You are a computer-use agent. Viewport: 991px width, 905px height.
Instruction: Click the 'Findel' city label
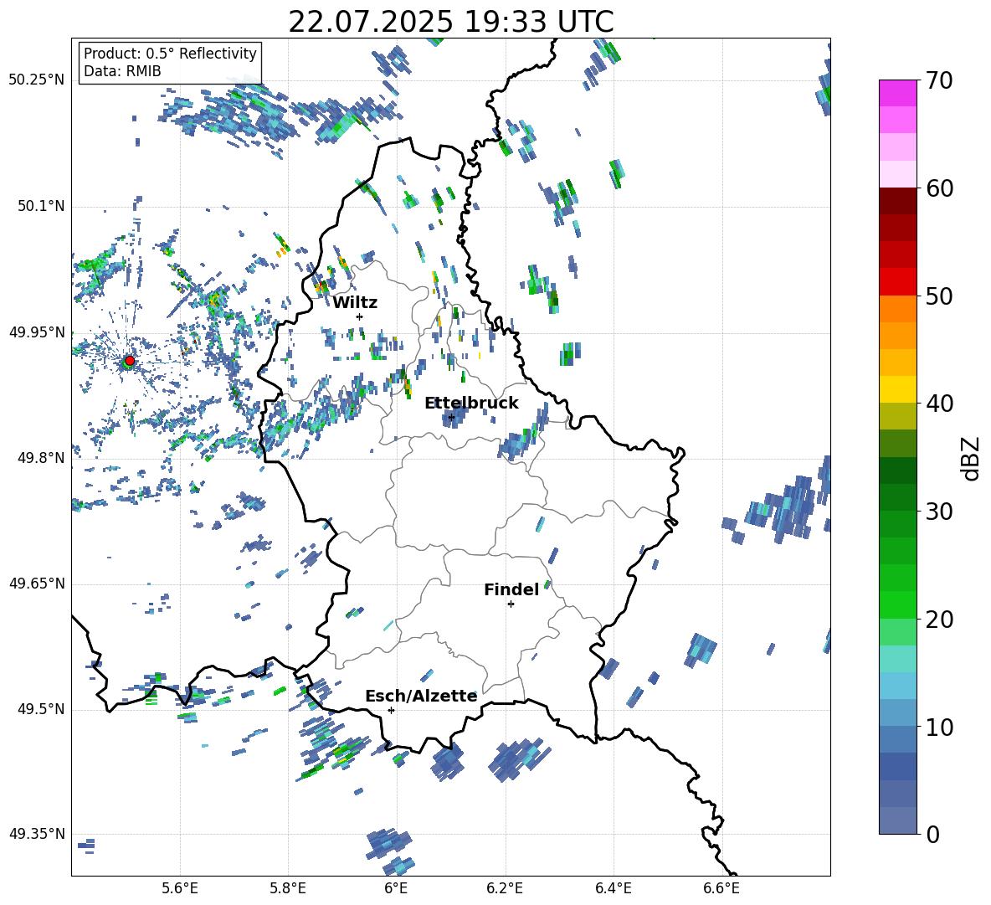pyautogui.click(x=511, y=589)
